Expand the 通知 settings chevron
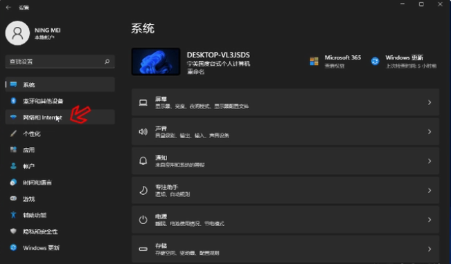This screenshot has height=264, width=451. (x=430, y=161)
